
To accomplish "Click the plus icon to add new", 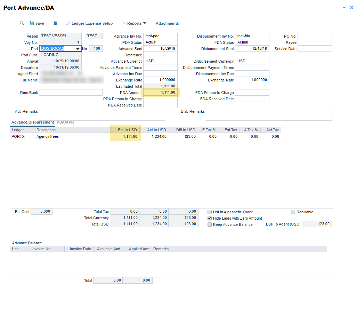I will coord(12,23).
